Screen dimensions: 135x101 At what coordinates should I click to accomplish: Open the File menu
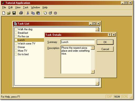point(4,7)
